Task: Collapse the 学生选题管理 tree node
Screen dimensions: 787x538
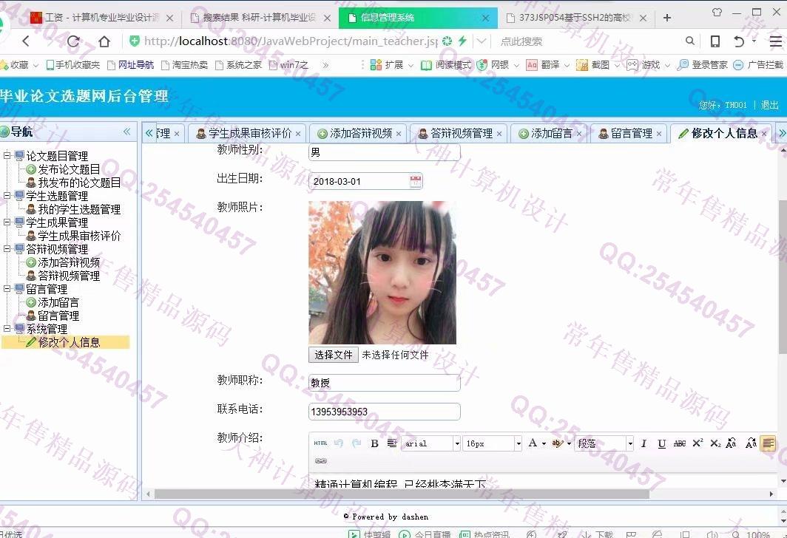Action: point(7,196)
